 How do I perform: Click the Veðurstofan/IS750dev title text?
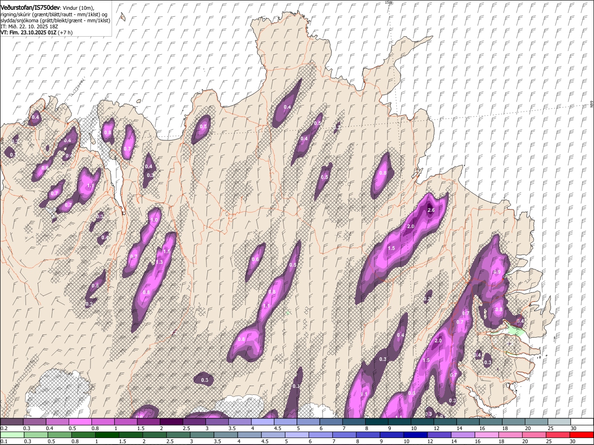click(x=30, y=7)
